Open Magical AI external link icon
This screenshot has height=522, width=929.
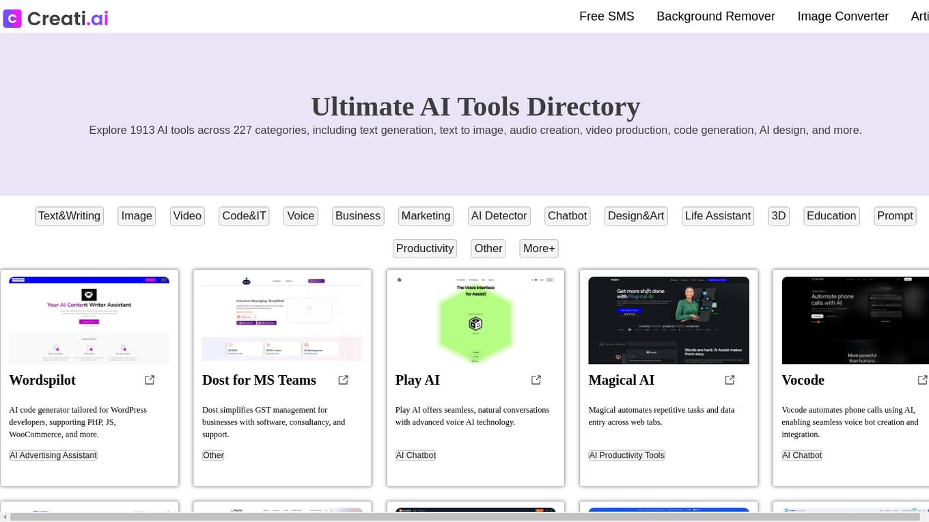click(x=730, y=380)
